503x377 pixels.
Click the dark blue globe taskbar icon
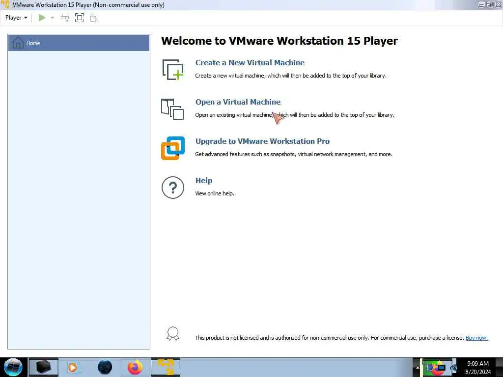[105, 367]
